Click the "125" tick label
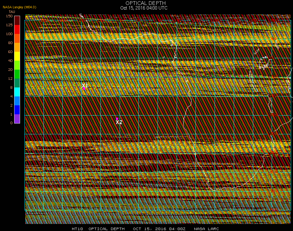The width and height of the screenshot is (293, 231). coord(9,25)
